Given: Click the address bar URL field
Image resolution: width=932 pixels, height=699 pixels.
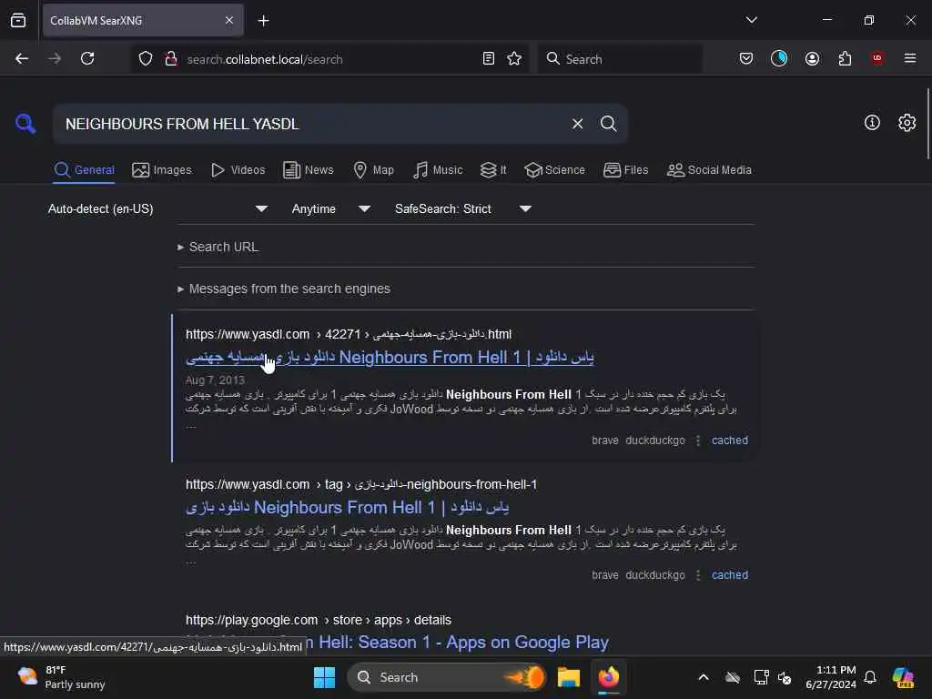Looking at the screenshot, I should (328, 59).
